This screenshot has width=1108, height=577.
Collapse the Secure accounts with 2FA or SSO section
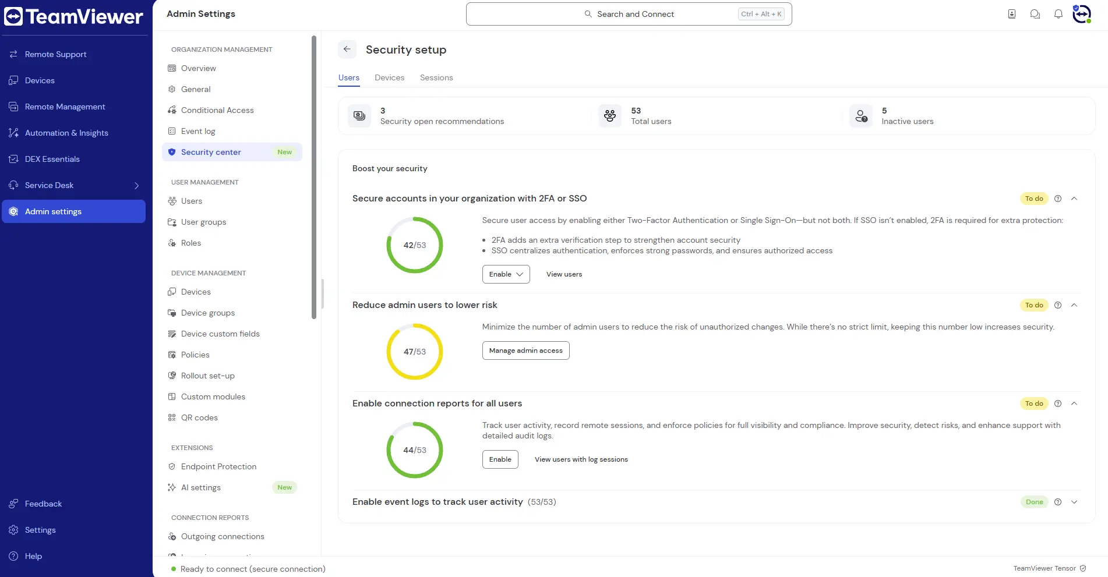(x=1074, y=199)
